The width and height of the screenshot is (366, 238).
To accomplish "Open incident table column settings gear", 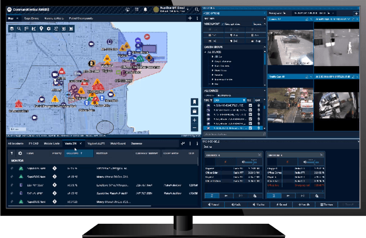I will coord(20,153).
